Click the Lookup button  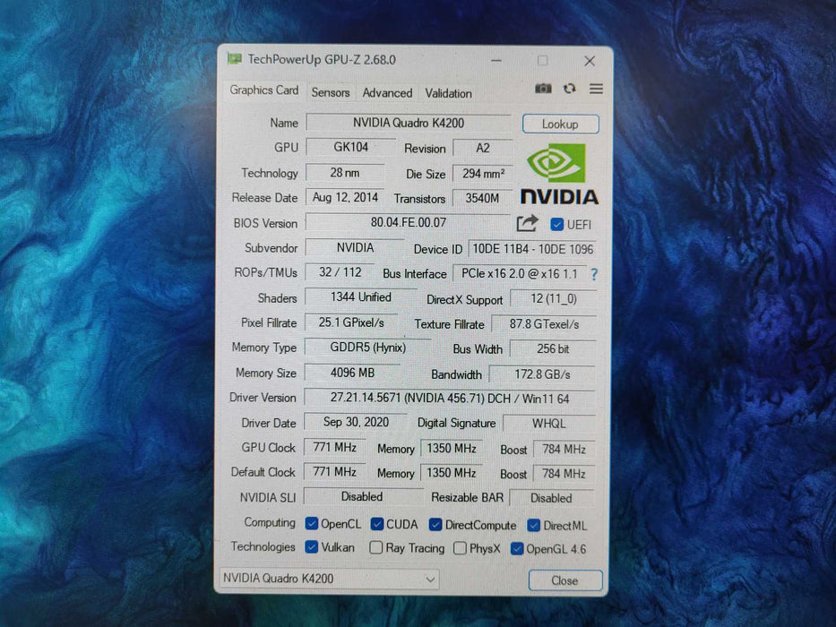click(x=560, y=124)
